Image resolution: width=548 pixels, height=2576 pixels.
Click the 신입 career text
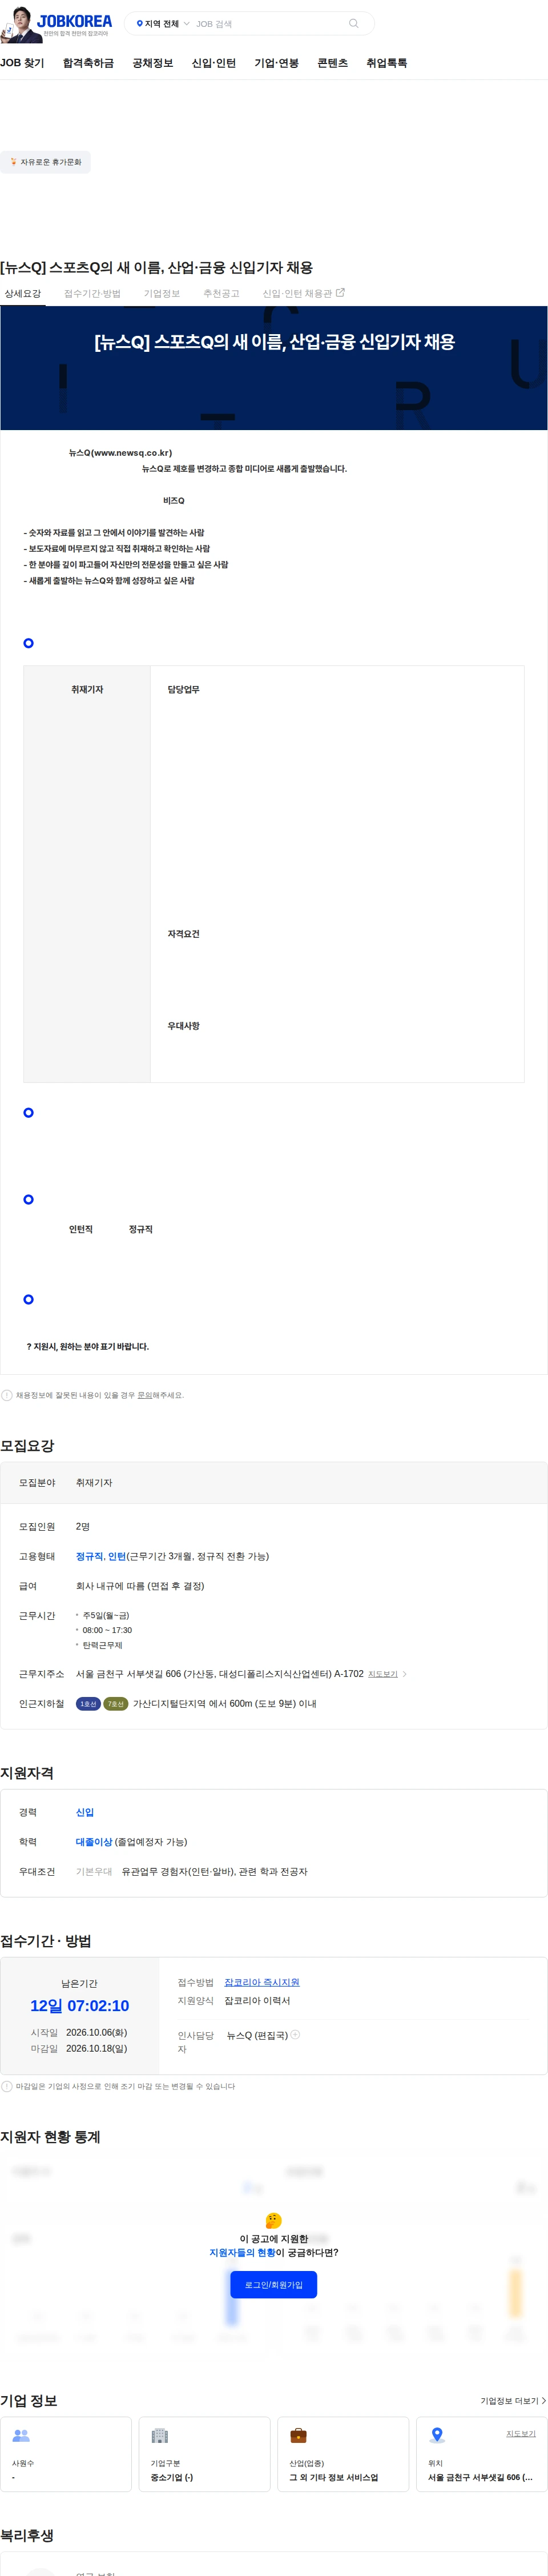[85, 1812]
